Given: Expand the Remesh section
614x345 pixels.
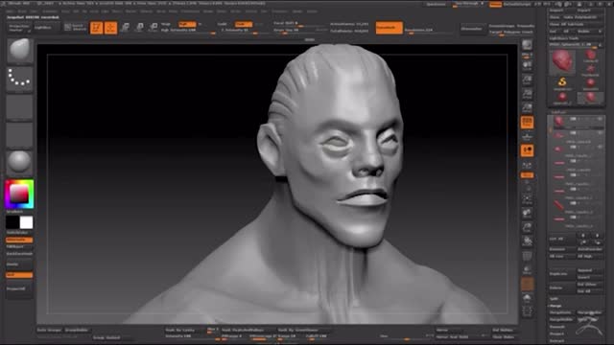Looking at the screenshot, I should tap(556, 327).
